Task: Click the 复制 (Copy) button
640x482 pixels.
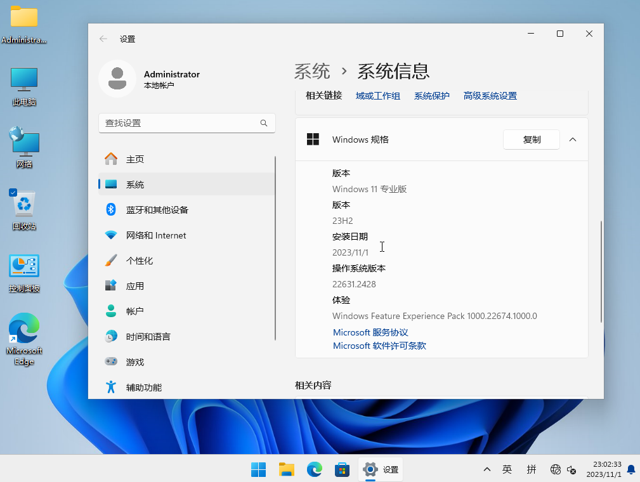Action: [531, 140]
